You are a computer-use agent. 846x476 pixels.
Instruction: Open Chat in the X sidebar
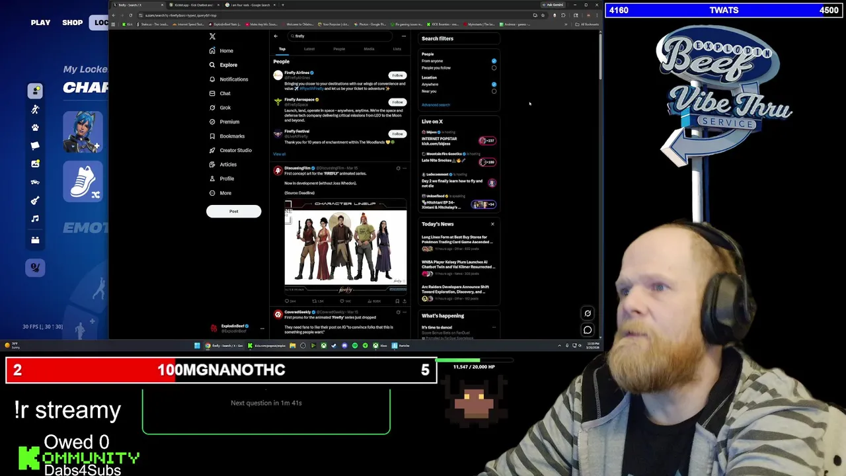coord(220,93)
